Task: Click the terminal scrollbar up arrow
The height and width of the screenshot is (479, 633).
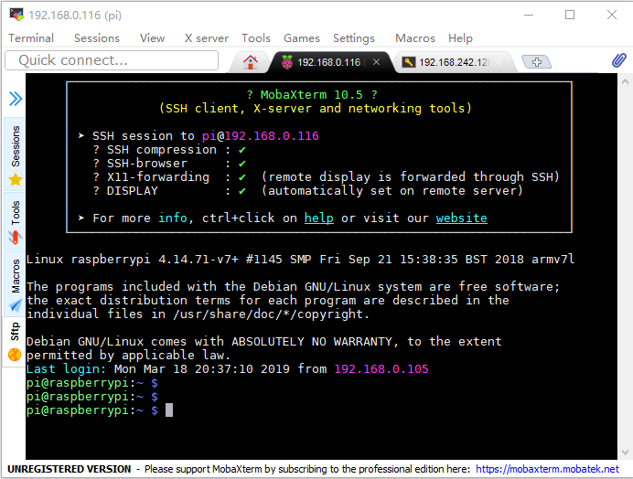Action: (x=625, y=81)
